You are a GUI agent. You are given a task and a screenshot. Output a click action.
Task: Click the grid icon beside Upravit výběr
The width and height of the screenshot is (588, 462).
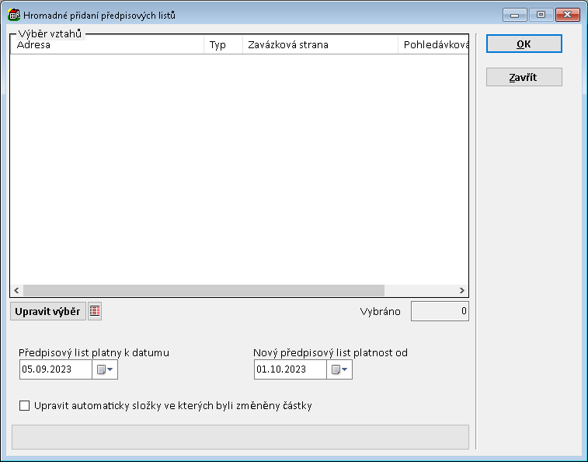pyautogui.click(x=95, y=311)
